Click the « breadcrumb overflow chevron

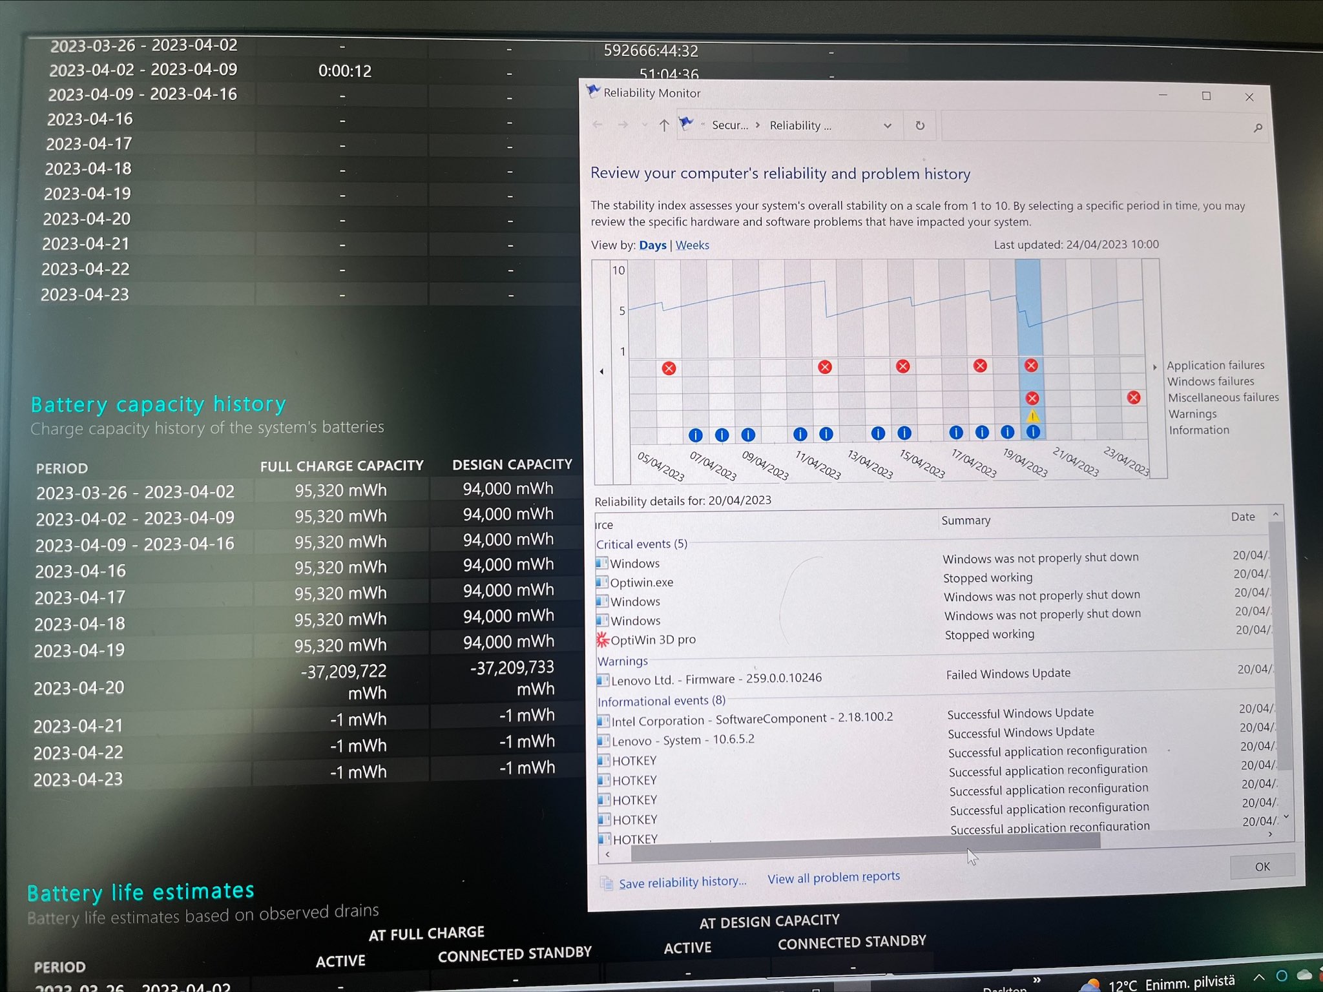tap(702, 124)
